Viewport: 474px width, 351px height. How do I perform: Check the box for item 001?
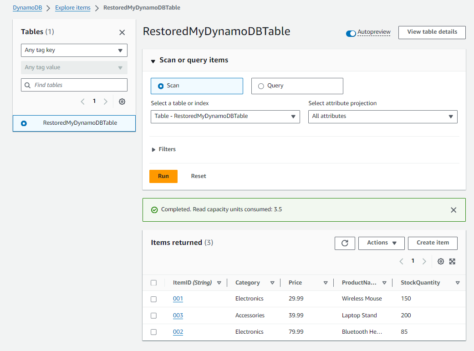153,299
